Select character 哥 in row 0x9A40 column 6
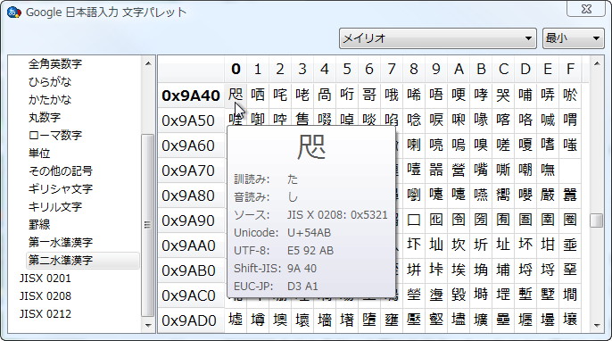 click(369, 95)
